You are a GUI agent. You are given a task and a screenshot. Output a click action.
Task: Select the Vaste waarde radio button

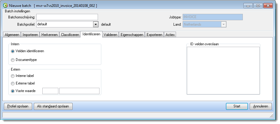coord(13,91)
